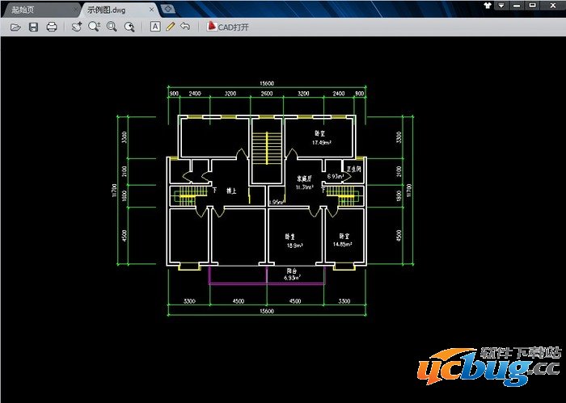Add a new tab with plus button

[167, 8]
